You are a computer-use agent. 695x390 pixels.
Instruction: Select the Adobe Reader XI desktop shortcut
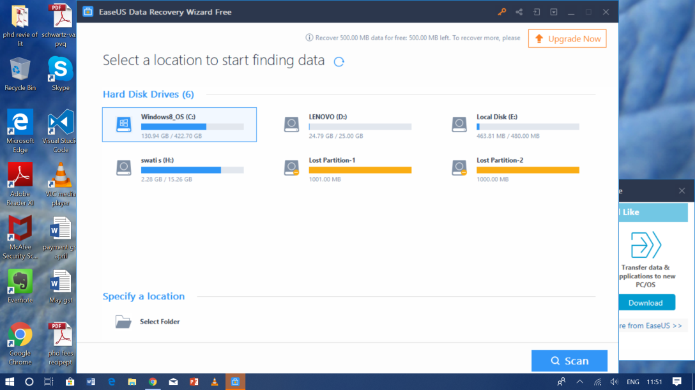[x=20, y=184]
